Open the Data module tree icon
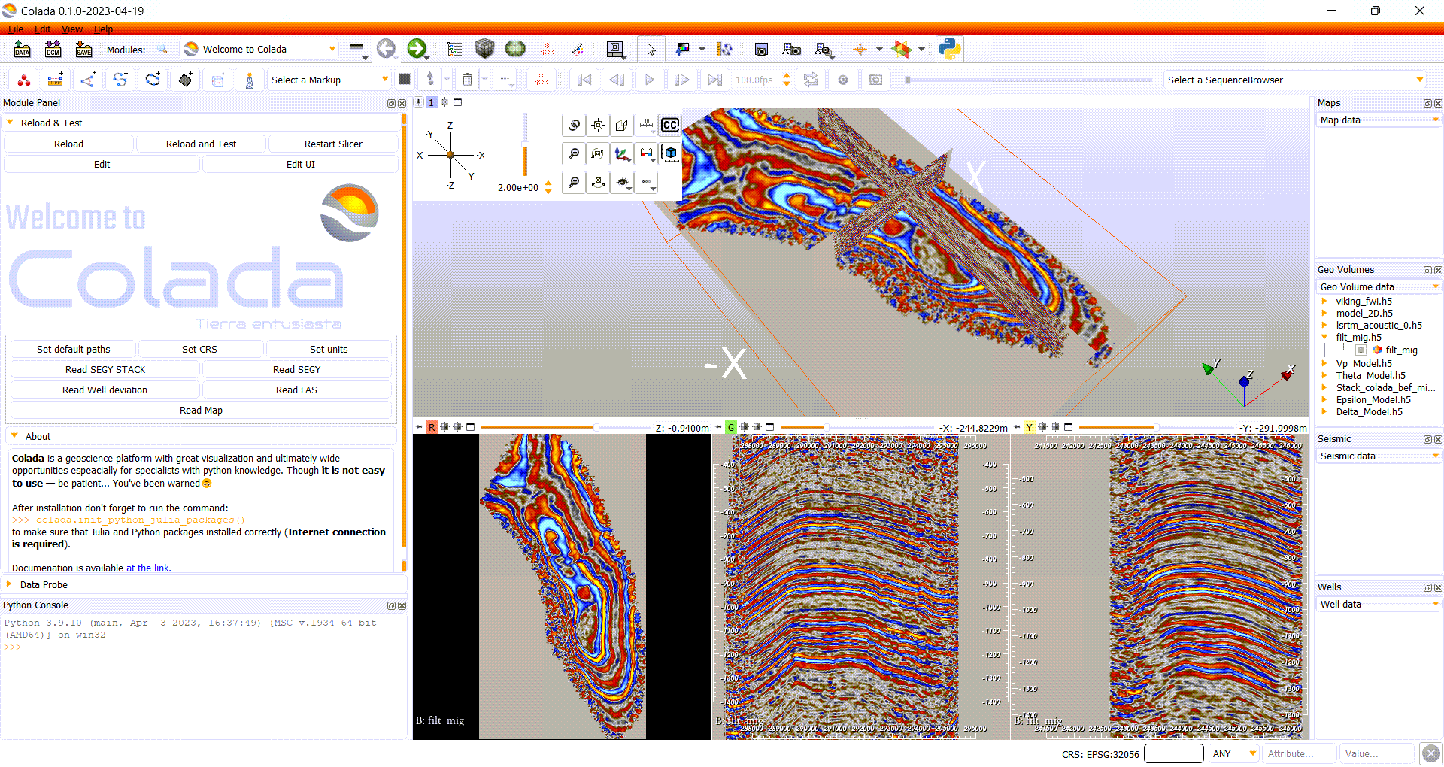Viewport: 1444px width, 767px height. 454,50
